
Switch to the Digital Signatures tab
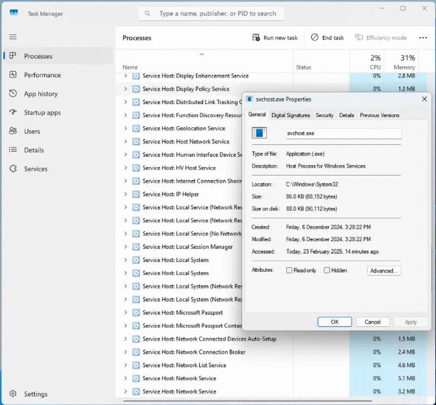click(x=291, y=115)
